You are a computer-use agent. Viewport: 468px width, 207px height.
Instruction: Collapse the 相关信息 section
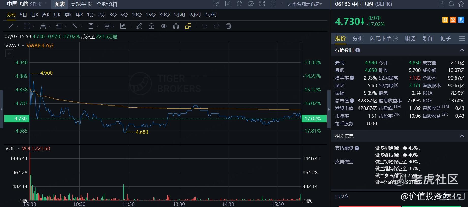click(x=462, y=136)
